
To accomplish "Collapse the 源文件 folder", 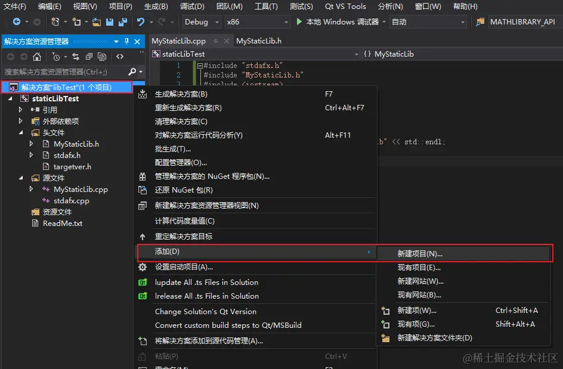I will (21, 178).
